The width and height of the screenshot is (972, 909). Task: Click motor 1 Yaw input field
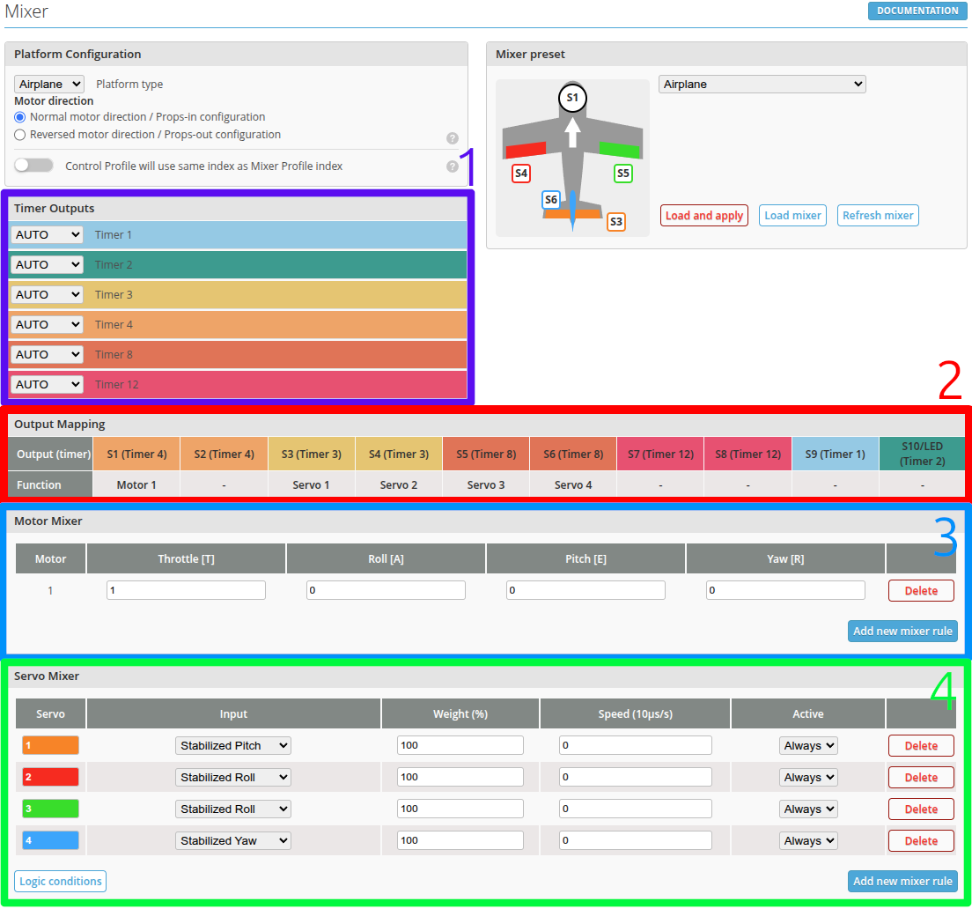[x=785, y=590]
